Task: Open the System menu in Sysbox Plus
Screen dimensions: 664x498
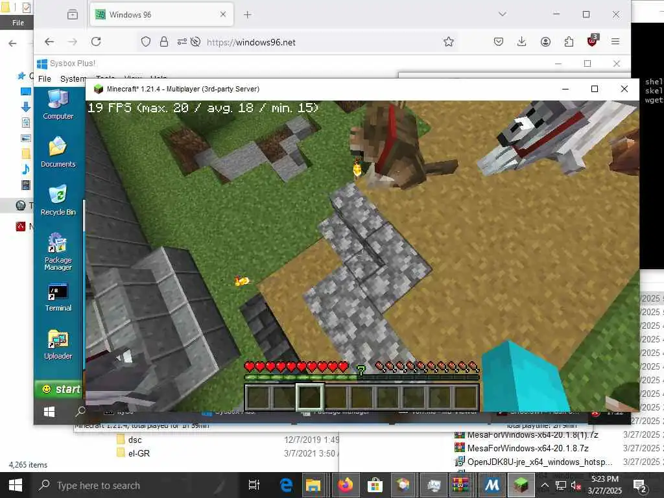Action: [x=73, y=78]
